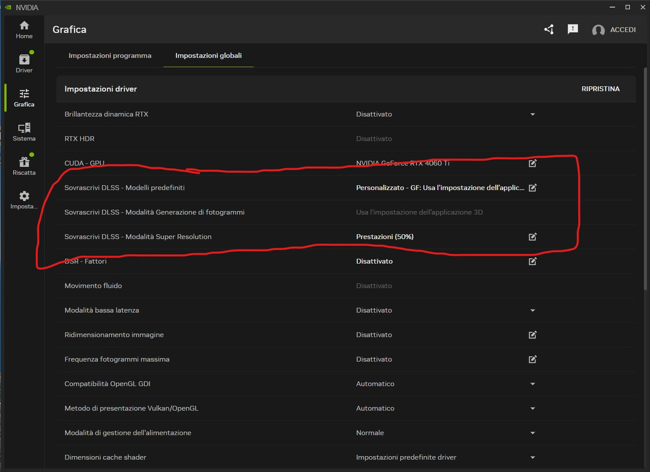Viewport: 650px width, 472px height.
Task: Switch to Impostazioni programma tab
Action: 110,55
